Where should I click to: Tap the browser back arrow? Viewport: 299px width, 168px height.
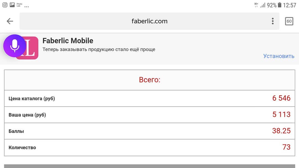[x=10, y=21]
